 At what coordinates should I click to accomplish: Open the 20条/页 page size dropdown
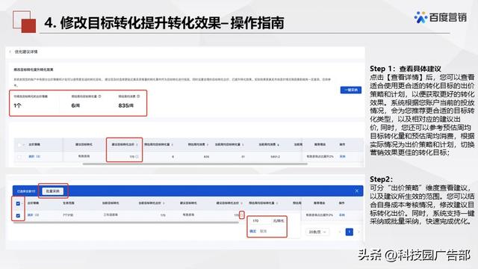317,232
